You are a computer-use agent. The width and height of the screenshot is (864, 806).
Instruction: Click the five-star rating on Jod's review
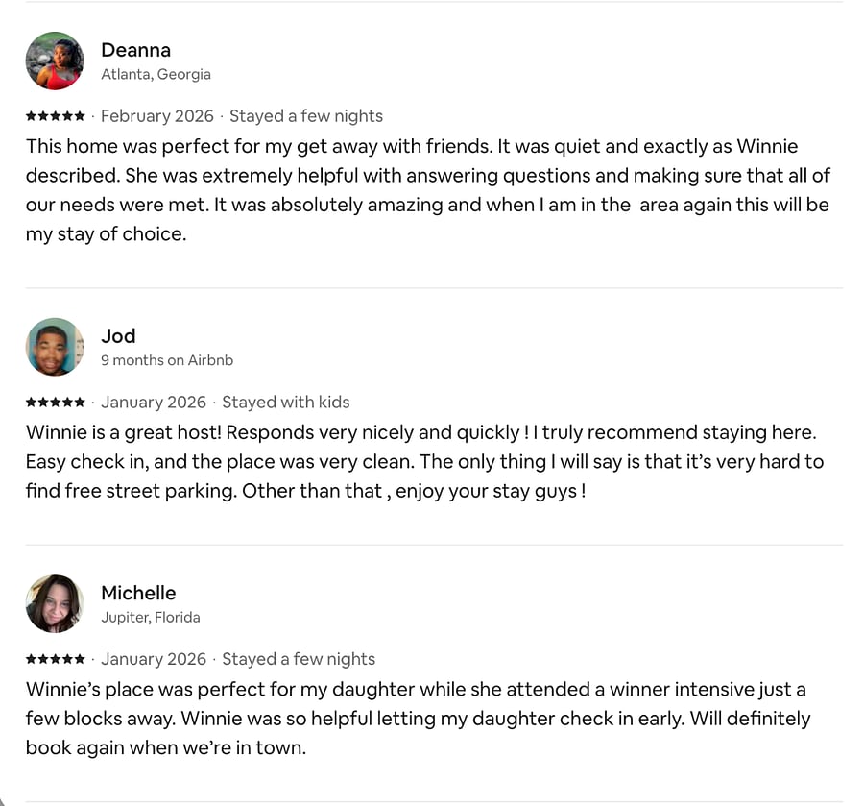pyautogui.click(x=56, y=402)
